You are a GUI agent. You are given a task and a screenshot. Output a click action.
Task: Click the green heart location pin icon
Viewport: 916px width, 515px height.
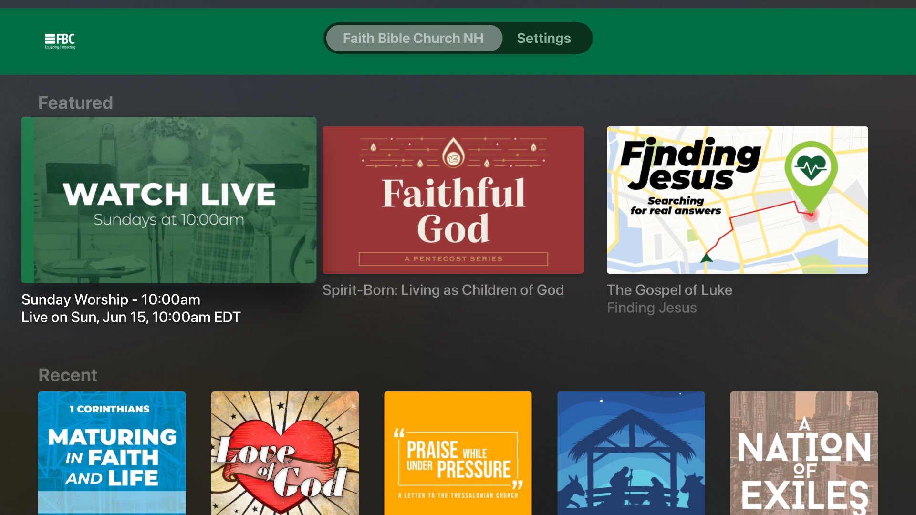811,172
